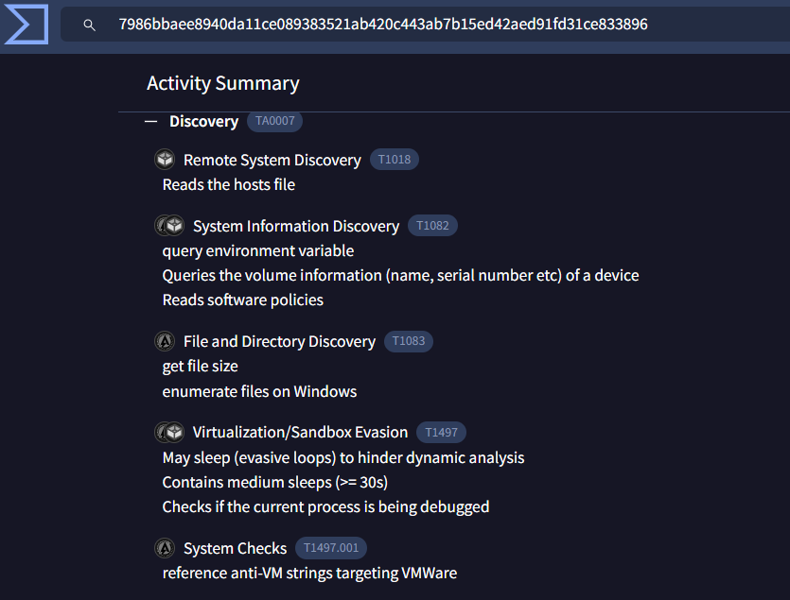This screenshot has width=790, height=600.
Task: Click the hash search input field
Action: (x=425, y=25)
